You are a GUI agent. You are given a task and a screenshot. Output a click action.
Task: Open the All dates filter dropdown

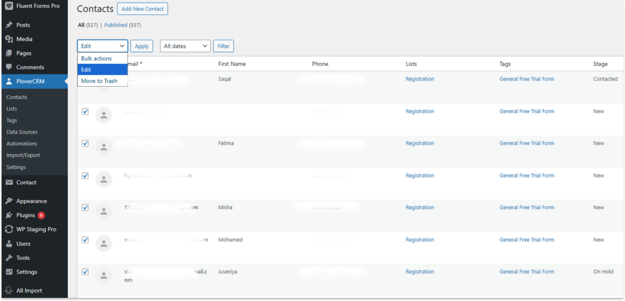pyautogui.click(x=185, y=46)
